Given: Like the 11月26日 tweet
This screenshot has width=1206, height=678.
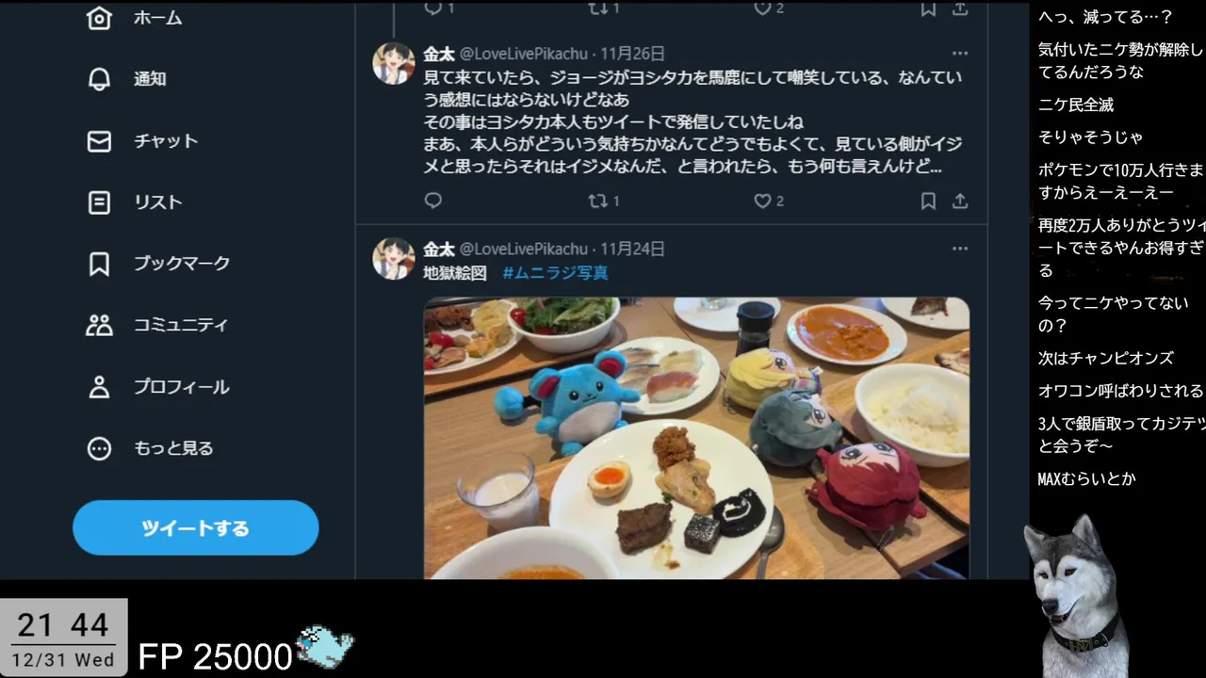Looking at the screenshot, I should click(762, 201).
